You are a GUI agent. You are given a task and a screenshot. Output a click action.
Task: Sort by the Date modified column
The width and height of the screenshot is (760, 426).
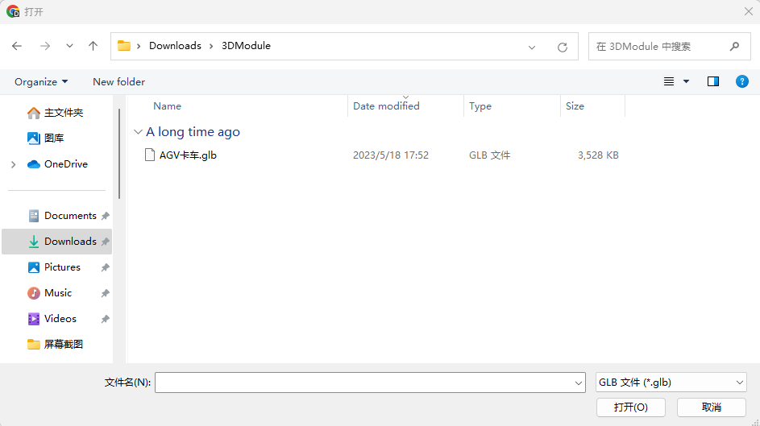386,106
